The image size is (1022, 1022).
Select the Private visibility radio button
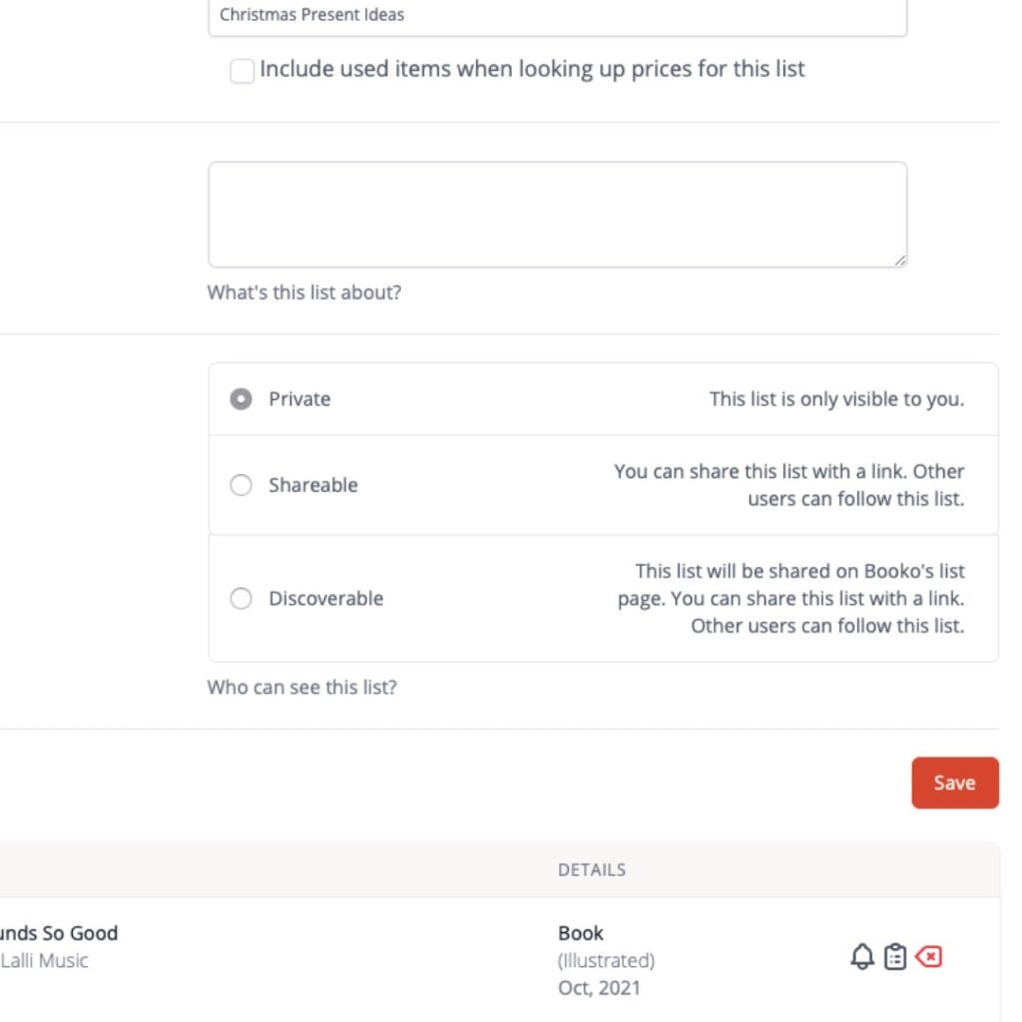[x=241, y=398]
